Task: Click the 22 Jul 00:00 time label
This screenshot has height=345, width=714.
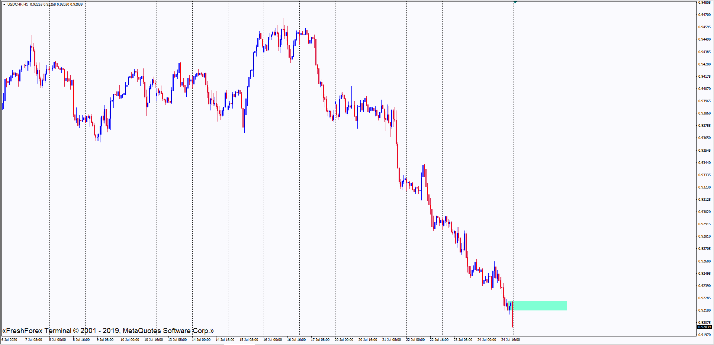Action: 415,340
